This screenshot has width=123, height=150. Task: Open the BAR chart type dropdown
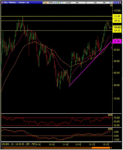point(77,3)
